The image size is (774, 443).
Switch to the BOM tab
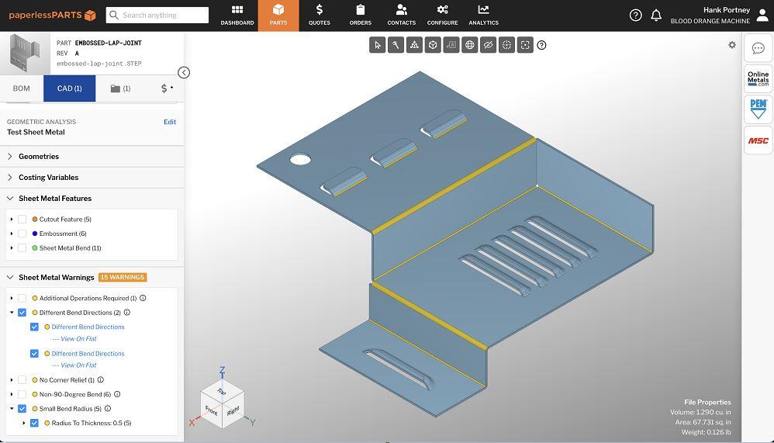21,88
